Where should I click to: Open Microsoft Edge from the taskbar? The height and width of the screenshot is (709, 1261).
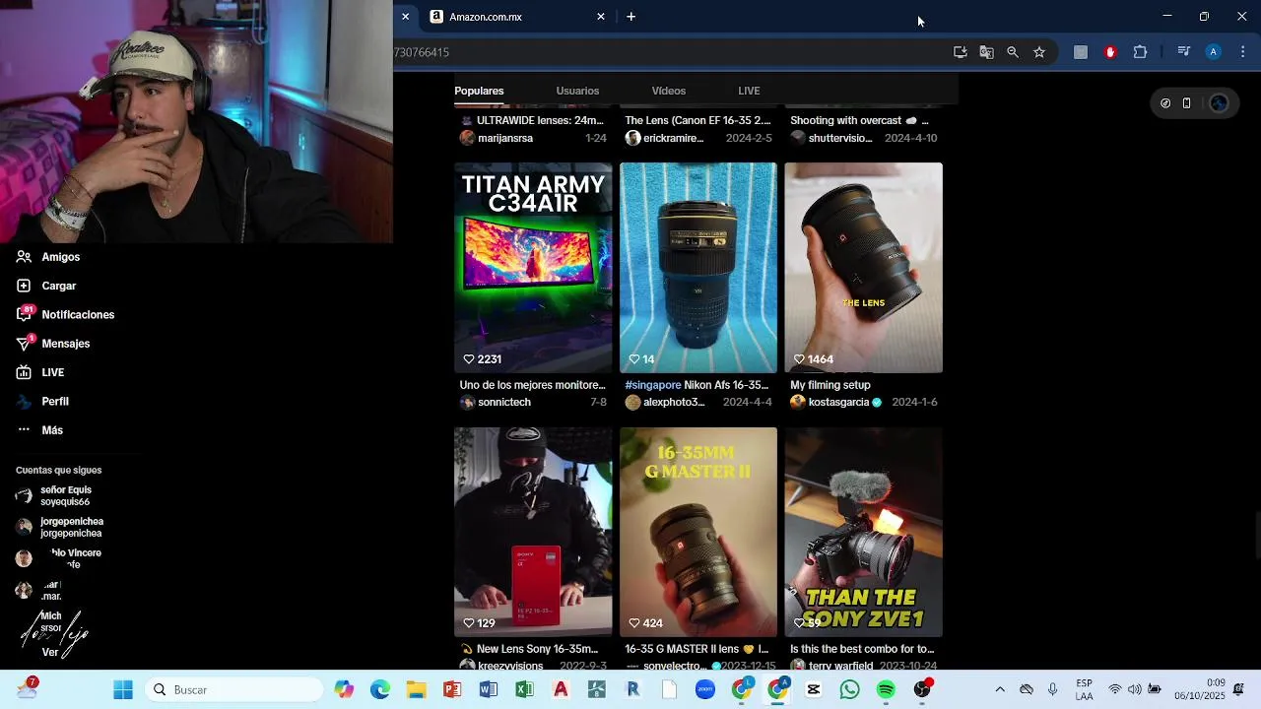tap(380, 690)
